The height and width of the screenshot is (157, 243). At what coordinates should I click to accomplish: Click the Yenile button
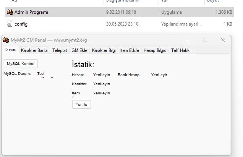pos(81,104)
